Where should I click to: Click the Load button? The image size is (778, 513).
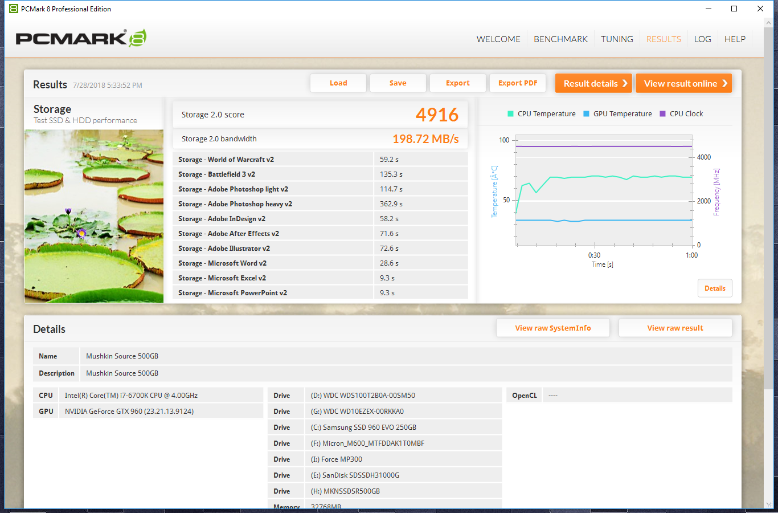click(338, 83)
